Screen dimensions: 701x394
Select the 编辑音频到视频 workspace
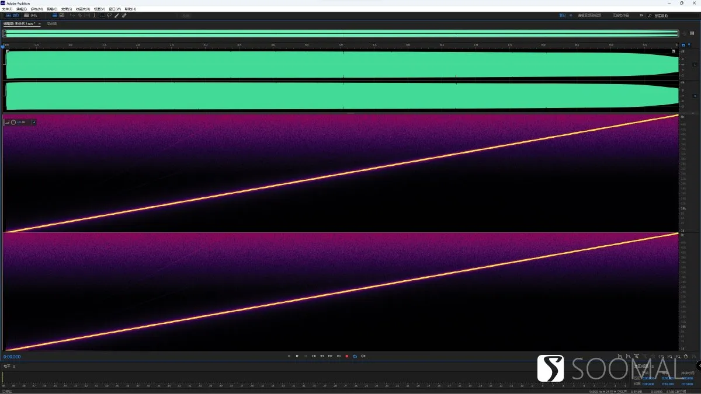pyautogui.click(x=589, y=16)
